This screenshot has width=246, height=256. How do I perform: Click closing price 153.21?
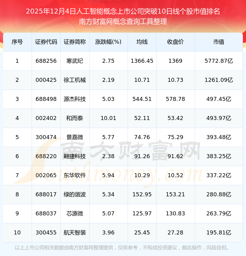(175, 194)
